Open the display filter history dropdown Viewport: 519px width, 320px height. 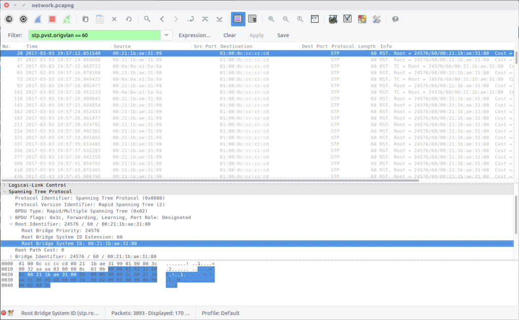tap(166, 35)
